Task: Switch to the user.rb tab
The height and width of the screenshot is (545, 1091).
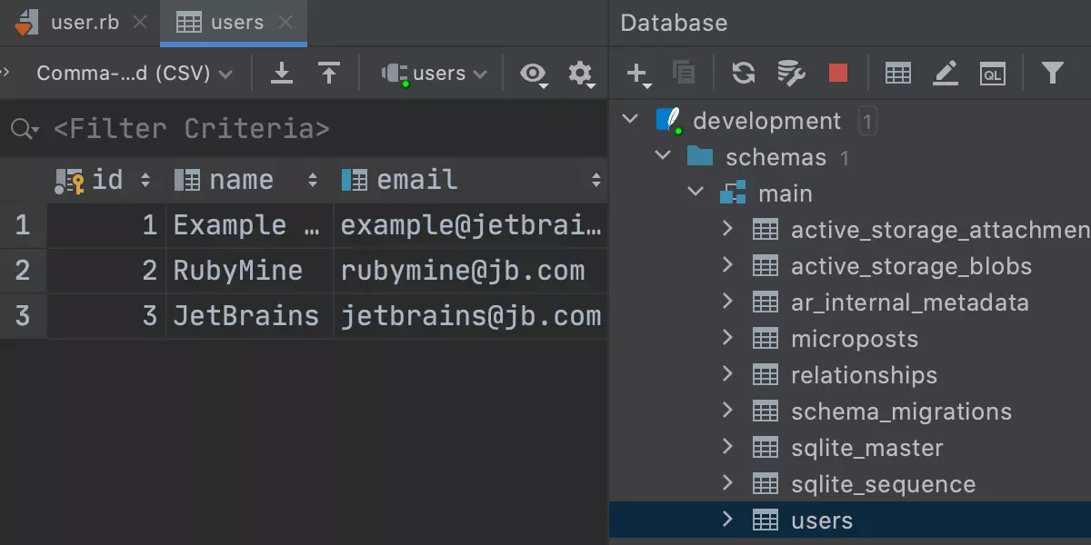Action: (84, 23)
